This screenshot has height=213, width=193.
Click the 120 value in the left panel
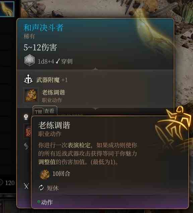click(10, 183)
